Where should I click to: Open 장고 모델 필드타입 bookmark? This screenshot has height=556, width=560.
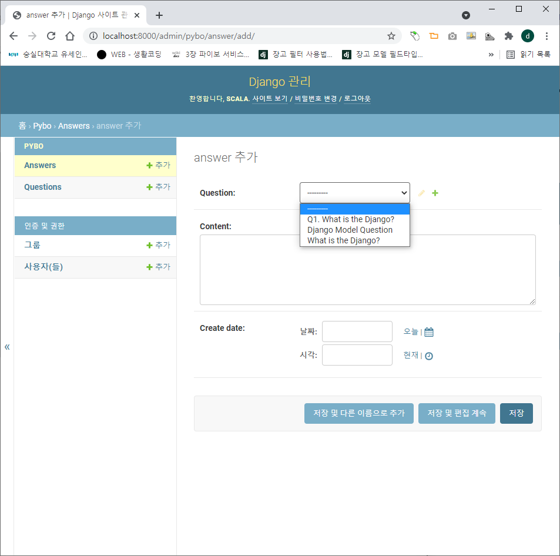[x=383, y=54]
